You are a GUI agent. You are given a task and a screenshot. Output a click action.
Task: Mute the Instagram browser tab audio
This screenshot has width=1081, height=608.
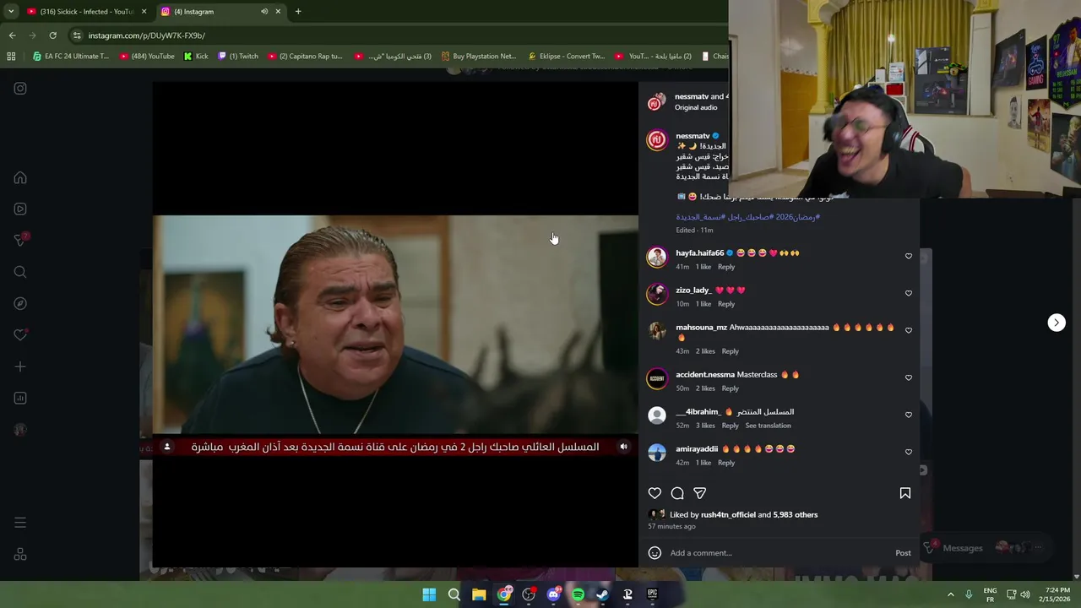coord(264,12)
